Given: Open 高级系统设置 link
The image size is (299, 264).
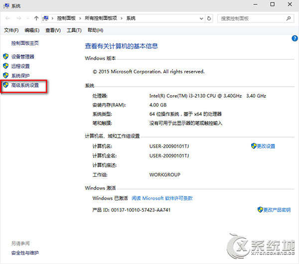Looking at the screenshot, I should pos(25,85).
